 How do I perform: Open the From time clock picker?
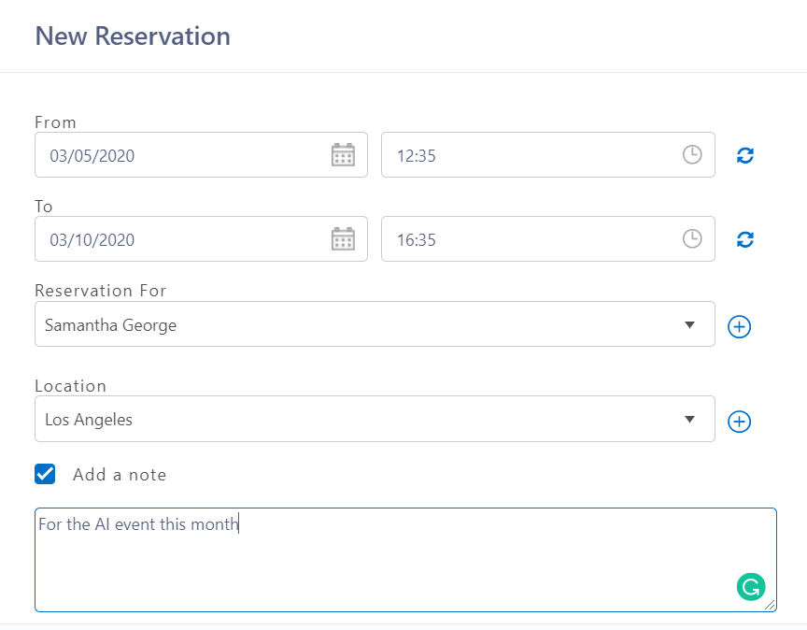(692, 155)
